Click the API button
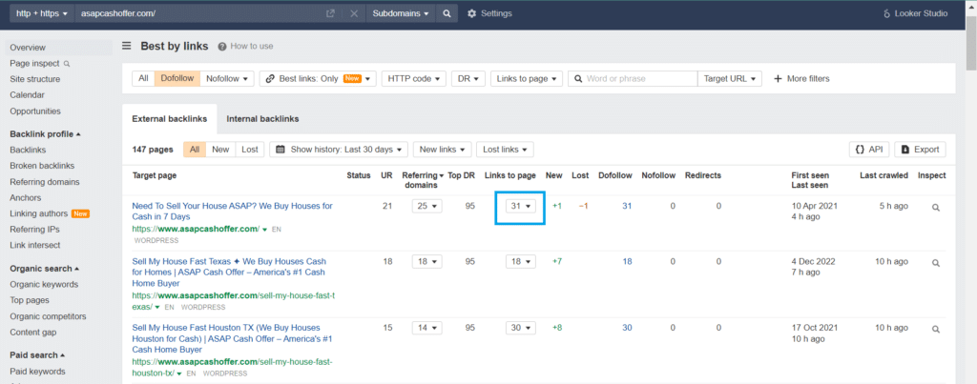The image size is (977, 384). (869, 150)
